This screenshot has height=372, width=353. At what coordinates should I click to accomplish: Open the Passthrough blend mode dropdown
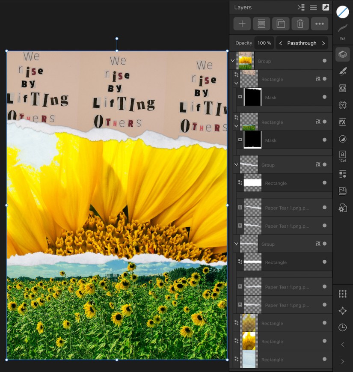pyautogui.click(x=302, y=43)
